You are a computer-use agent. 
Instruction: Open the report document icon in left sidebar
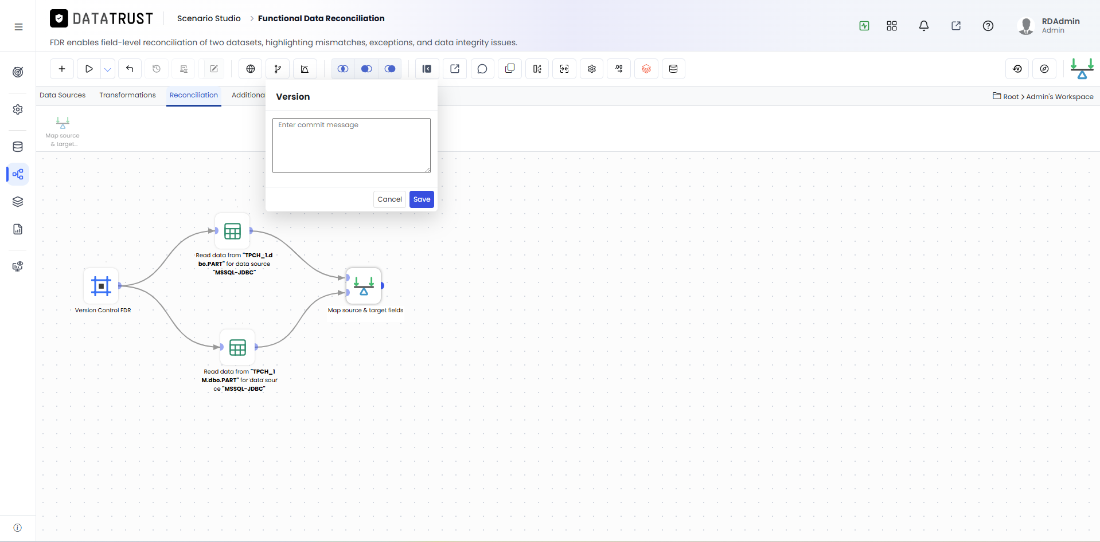(x=18, y=229)
